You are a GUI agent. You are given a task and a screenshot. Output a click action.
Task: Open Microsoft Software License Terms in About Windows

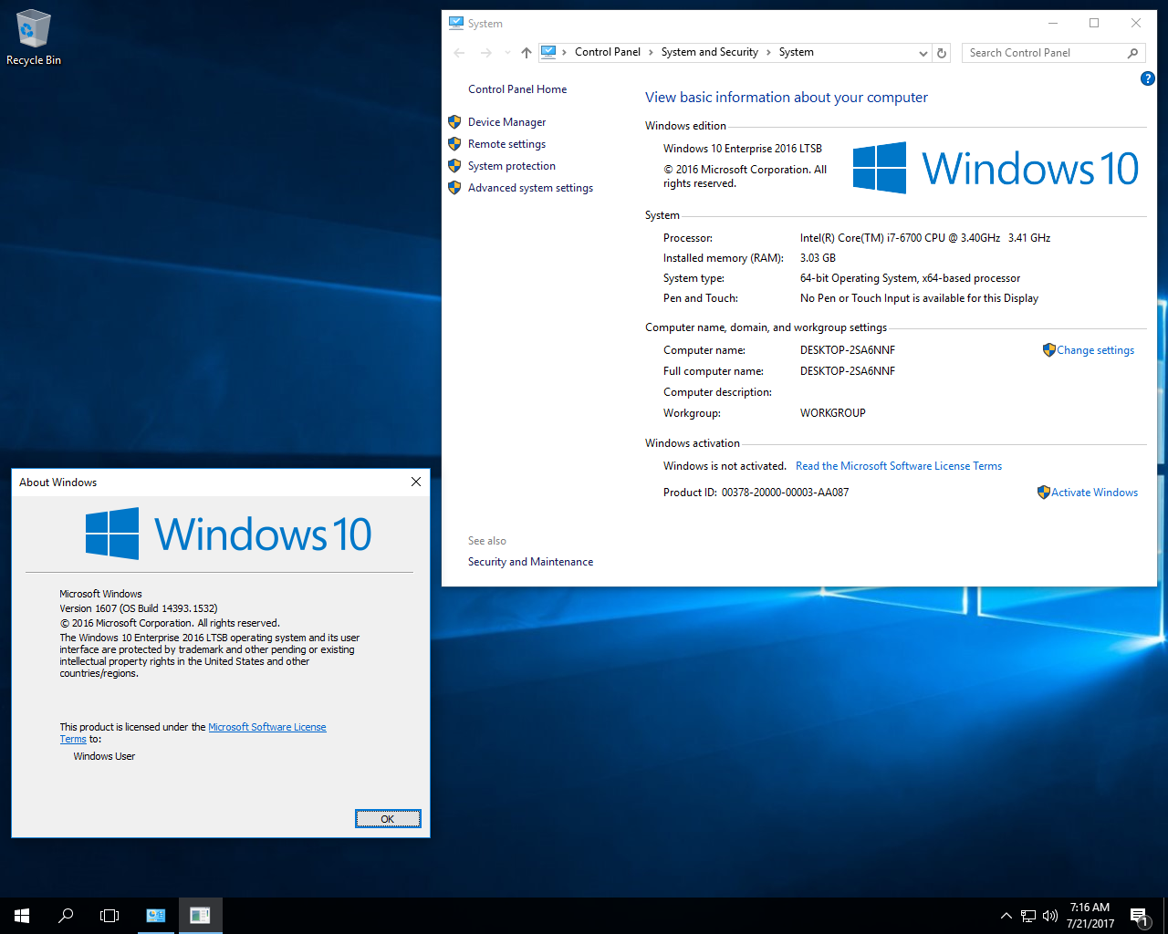[193, 733]
